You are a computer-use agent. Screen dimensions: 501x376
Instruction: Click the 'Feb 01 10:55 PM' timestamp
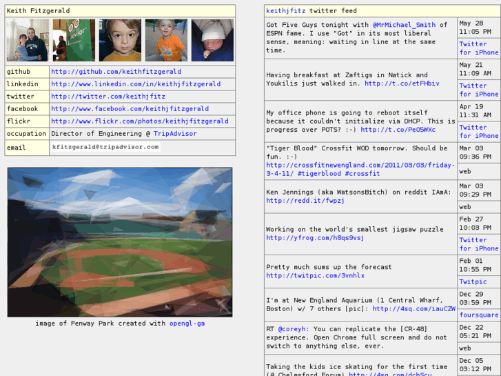point(475,265)
